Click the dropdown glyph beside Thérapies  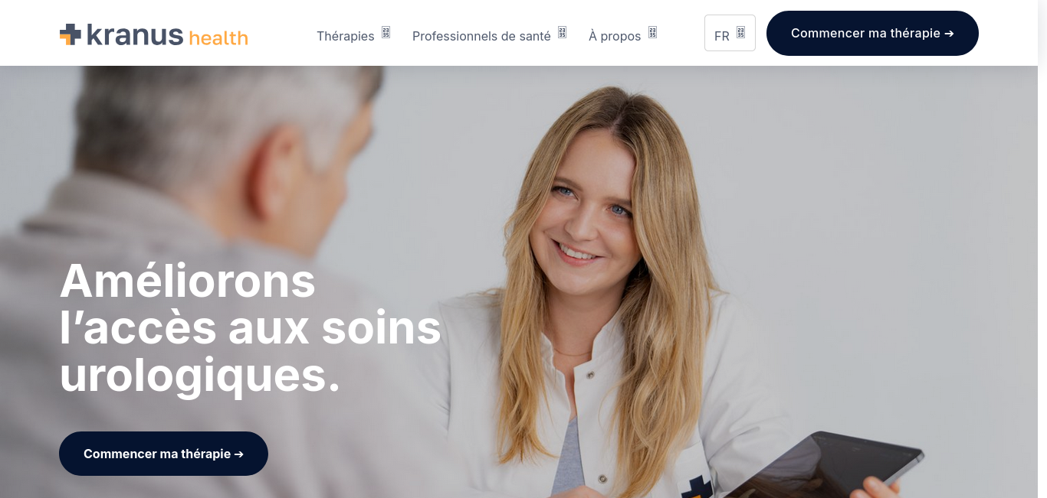tap(386, 32)
